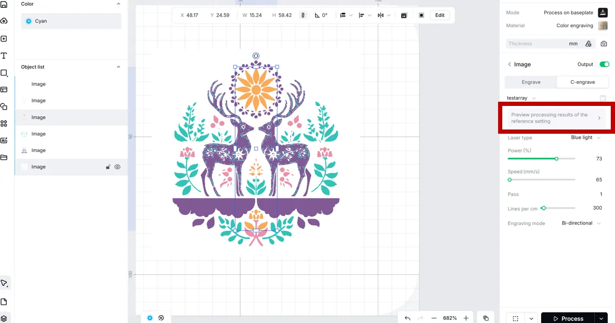The image size is (615, 323).
Task: Select the Shape rectangle tool
Action: (4, 73)
